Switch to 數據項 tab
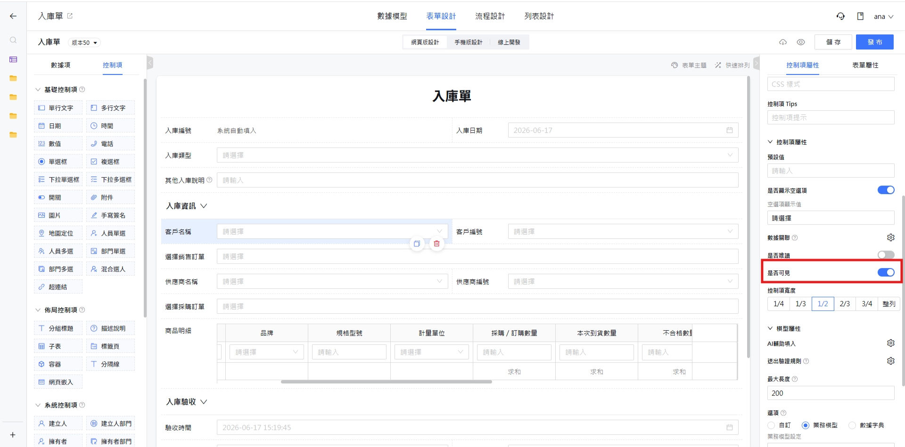Viewport: 905px width, 447px height. pyautogui.click(x=61, y=65)
